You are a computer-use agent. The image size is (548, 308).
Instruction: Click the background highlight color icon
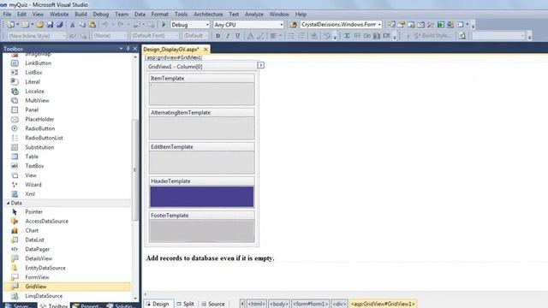pos(260,36)
